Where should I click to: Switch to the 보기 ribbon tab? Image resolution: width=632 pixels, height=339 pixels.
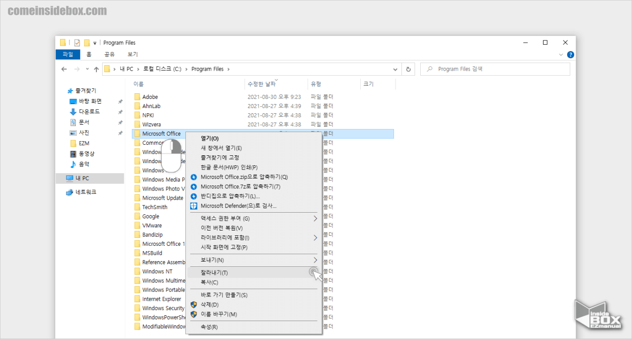click(x=133, y=54)
